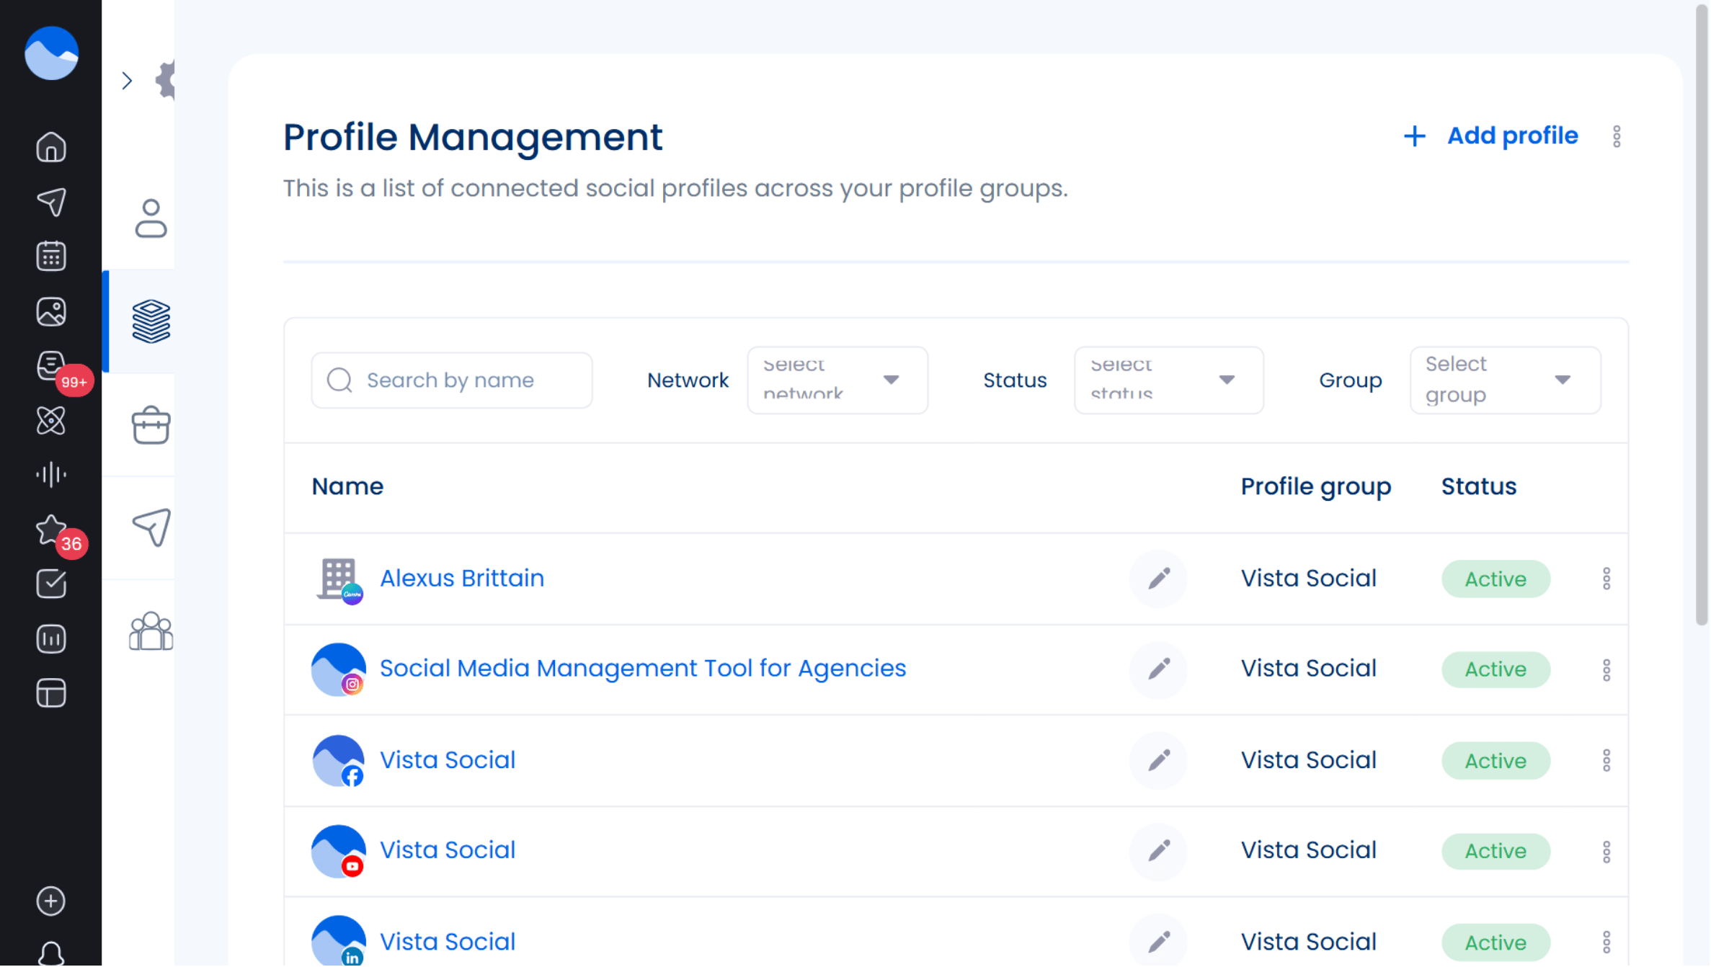Expand the Select status dropdown
The image size is (1711, 967).
[1168, 380]
